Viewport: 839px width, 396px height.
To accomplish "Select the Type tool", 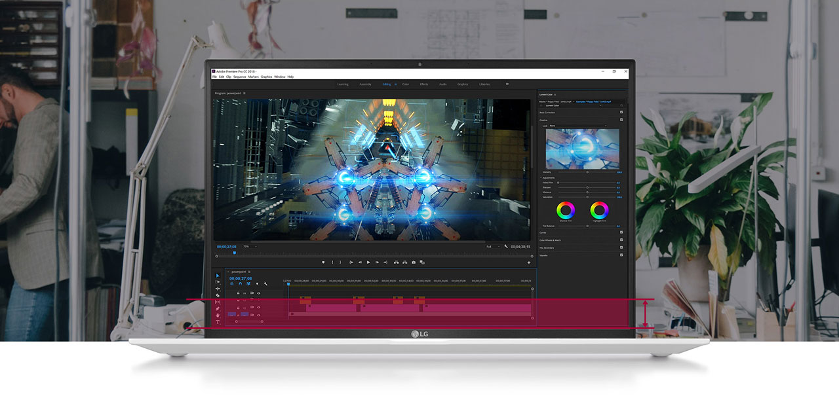I will coord(218,322).
